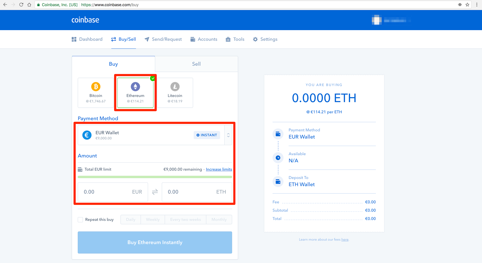The image size is (482, 263).
Task: Click the browser address bar URL
Action: (110, 5)
